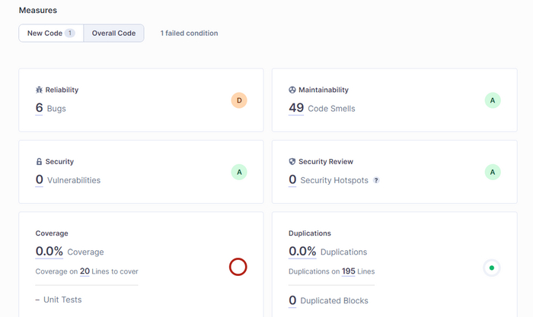Screen dimensions: 533x317
Task: Switch to the New Code tab
Action: click(x=50, y=33)
